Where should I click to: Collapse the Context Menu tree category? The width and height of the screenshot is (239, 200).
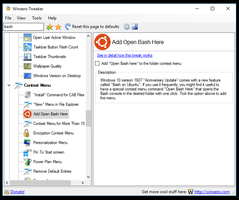(9, 85)
